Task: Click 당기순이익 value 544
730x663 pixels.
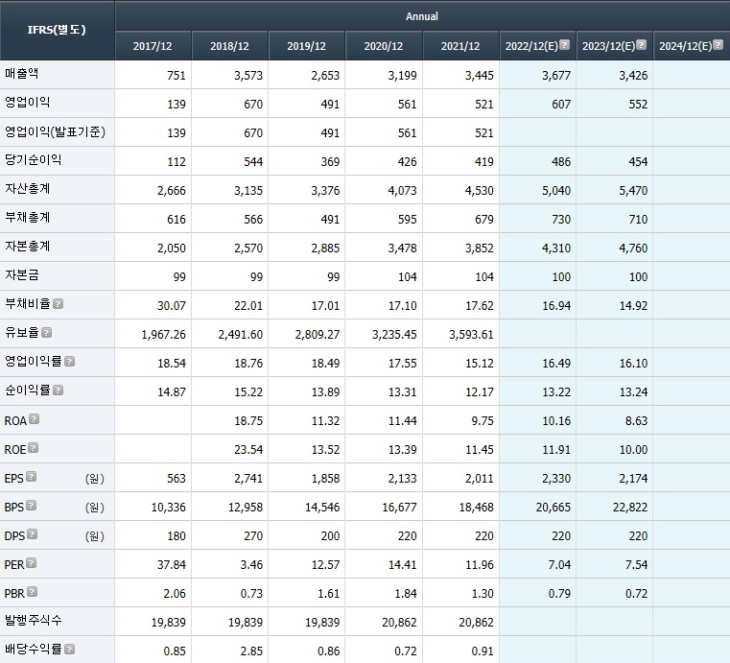Action: 253,162
